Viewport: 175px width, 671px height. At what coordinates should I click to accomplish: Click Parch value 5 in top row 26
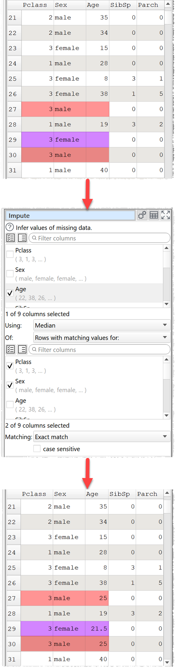(150, 94)
